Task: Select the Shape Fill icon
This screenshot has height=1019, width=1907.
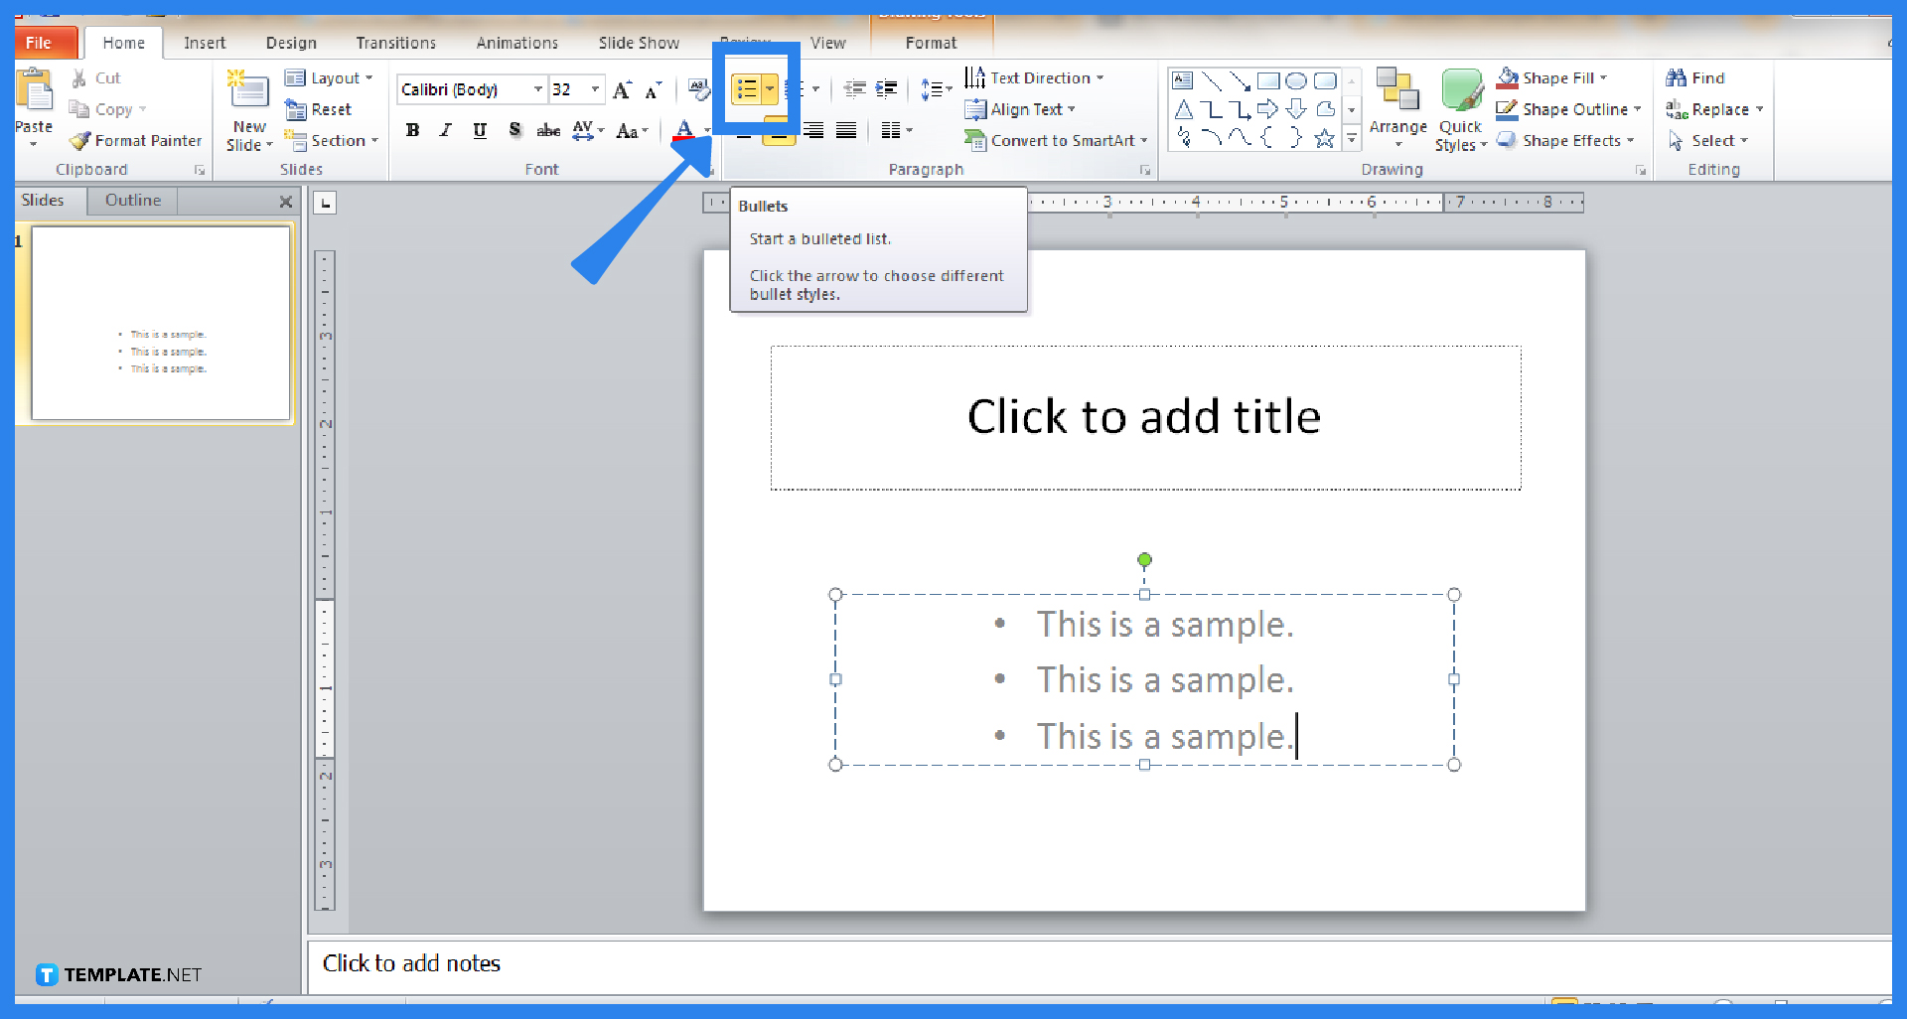Action: point(1509,77)
